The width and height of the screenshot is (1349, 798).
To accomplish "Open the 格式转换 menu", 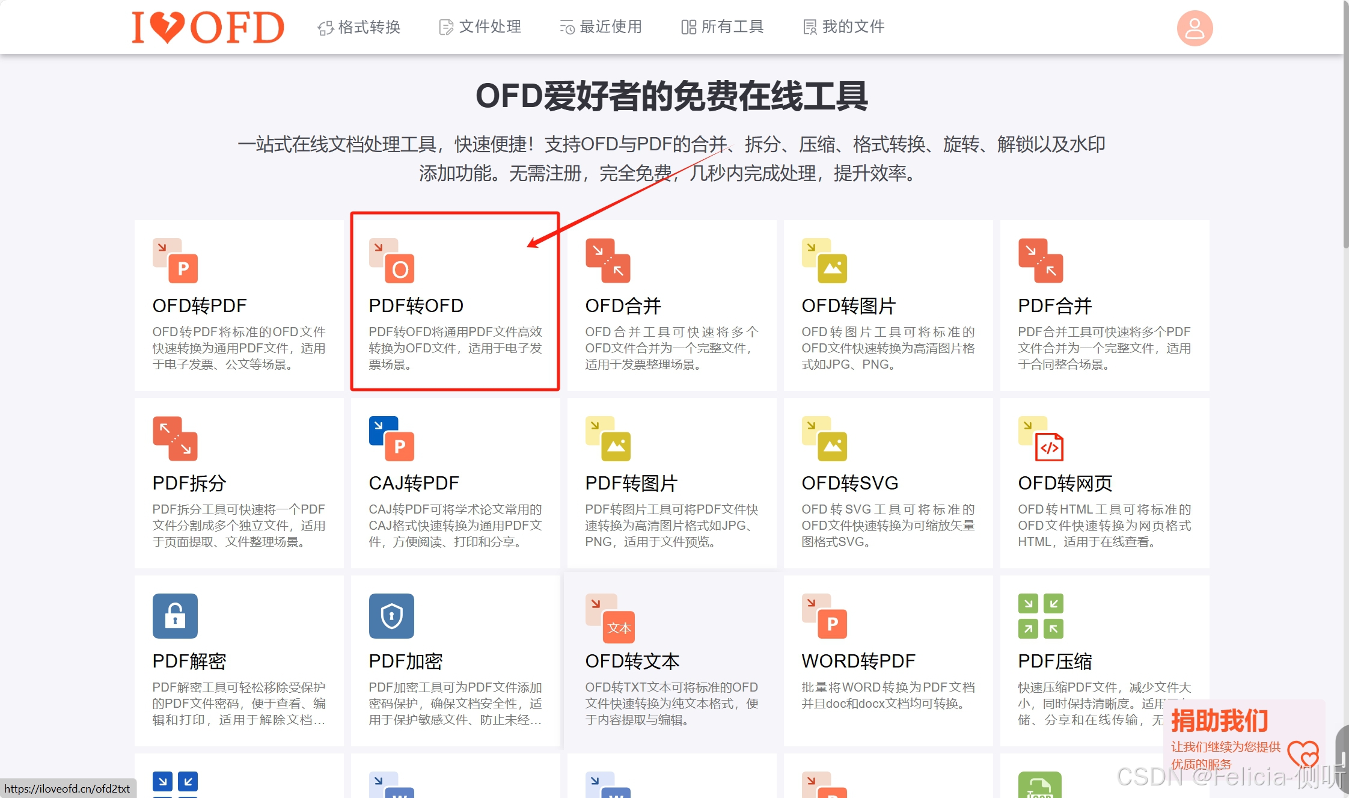I will (359, 27).
